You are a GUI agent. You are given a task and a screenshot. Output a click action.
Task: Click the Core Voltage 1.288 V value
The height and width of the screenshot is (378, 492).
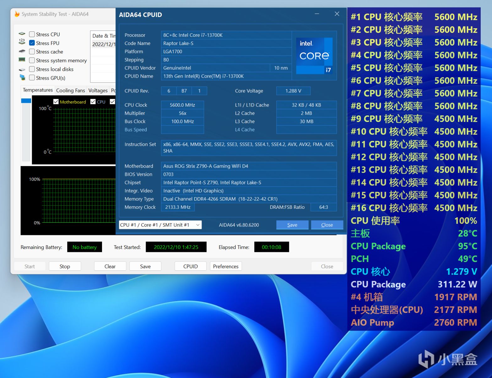point(293,91)
